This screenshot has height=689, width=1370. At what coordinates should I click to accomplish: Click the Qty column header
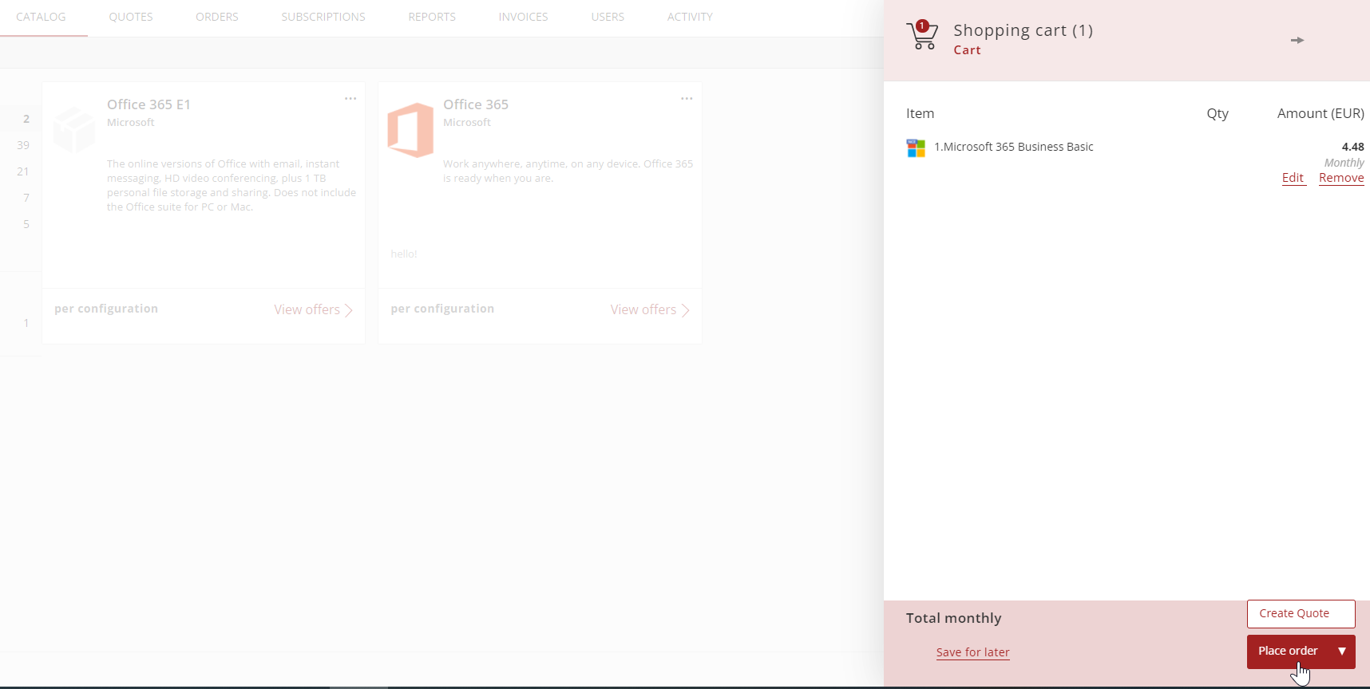coord(1218,113)
